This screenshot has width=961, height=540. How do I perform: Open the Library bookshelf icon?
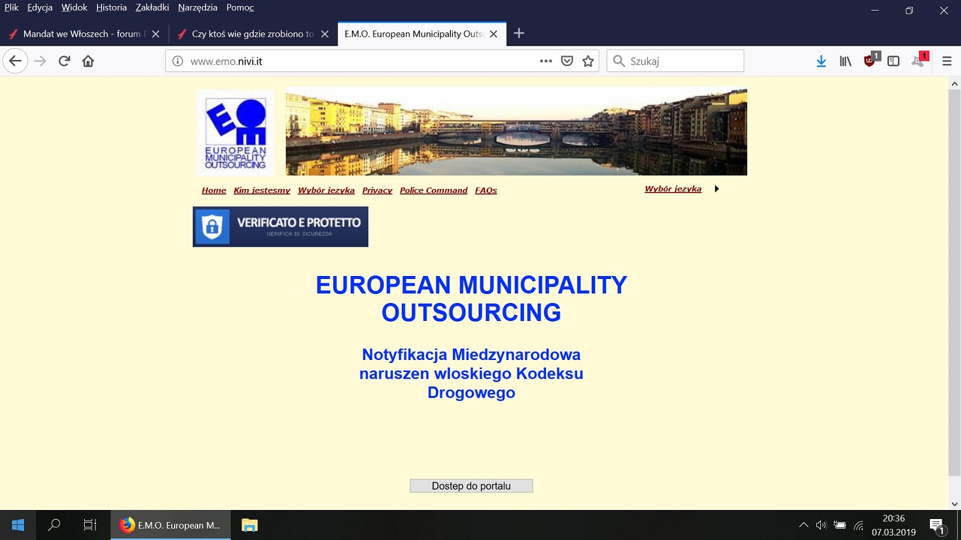pos(845,61)
